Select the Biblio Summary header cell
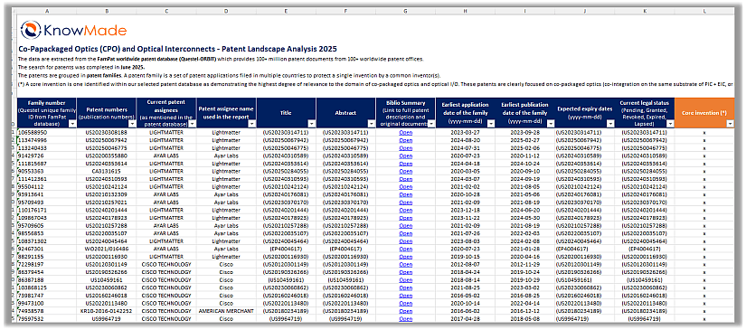The height and width of the screenshot is (330, 746). [405, 113]
